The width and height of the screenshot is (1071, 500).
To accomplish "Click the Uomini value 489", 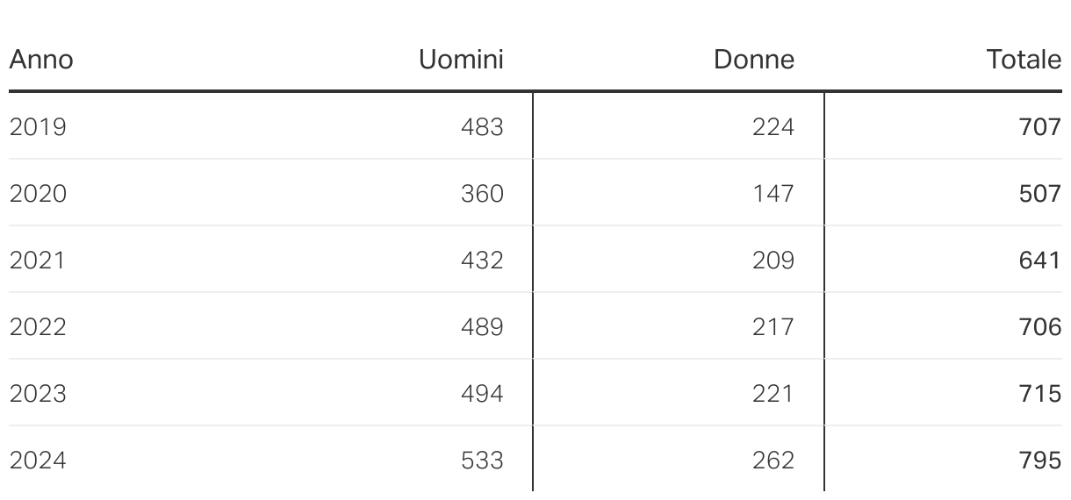I will 482,327.
